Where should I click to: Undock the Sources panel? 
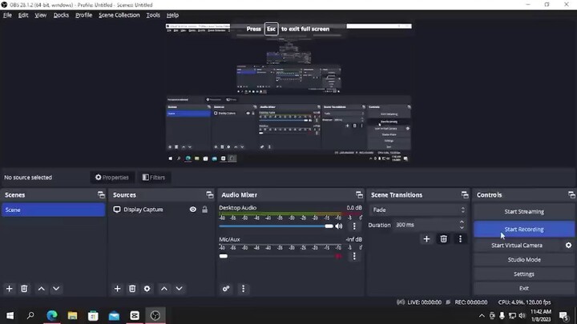click(209, 194)
